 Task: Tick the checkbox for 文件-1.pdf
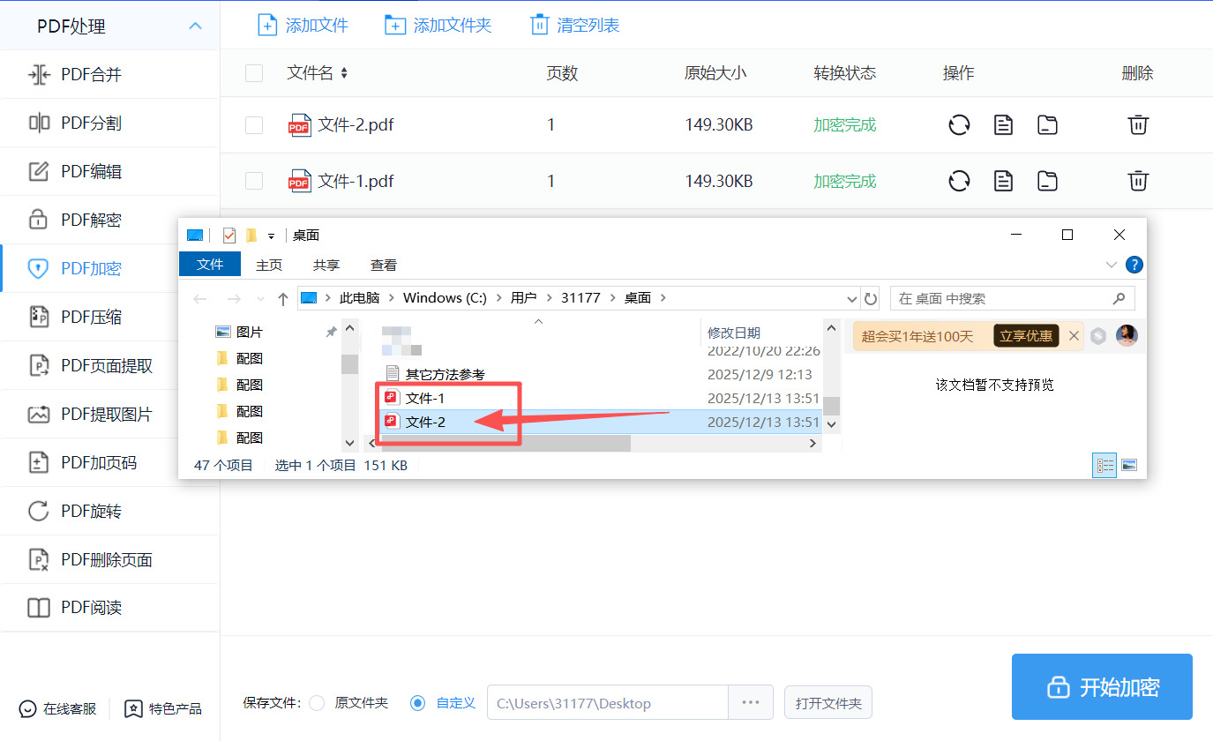click(x=254, y=181)
